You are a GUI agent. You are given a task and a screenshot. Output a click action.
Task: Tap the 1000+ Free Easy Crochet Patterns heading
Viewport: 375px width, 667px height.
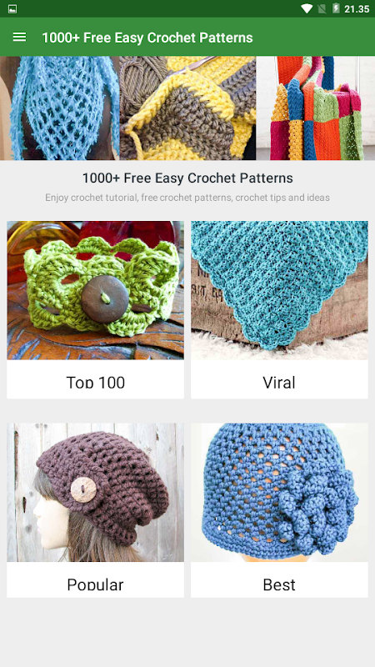pyautogui.click(x=187, y=178)
